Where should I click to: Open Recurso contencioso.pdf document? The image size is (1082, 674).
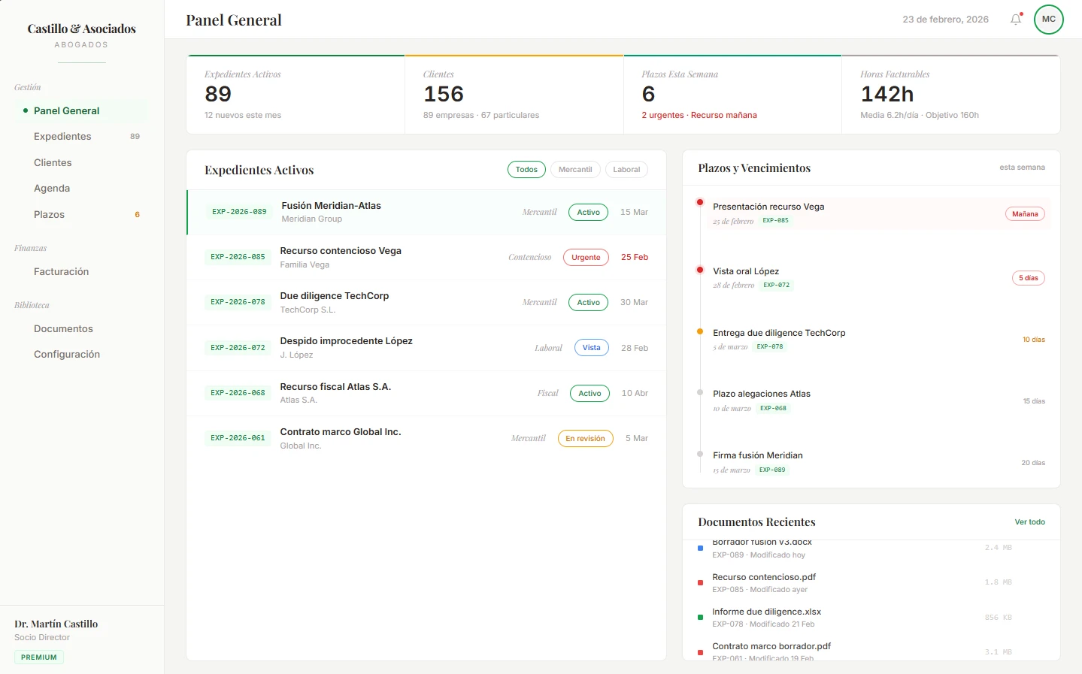(871, 583)
